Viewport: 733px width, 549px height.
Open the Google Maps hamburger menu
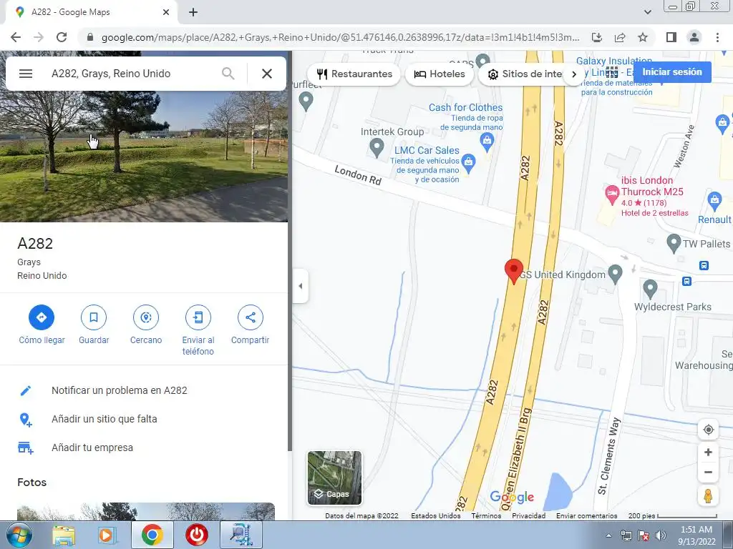coord(26,74)
